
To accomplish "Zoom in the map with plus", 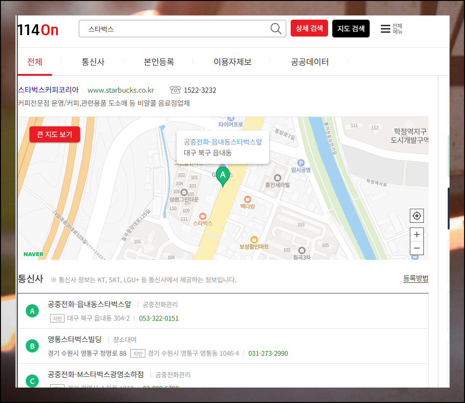I will tap(417, 234).
